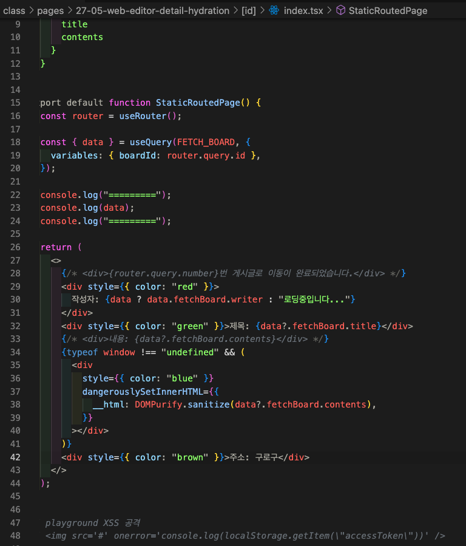Open the 27-05-web-editor-detail-hydration breadcrumb

[x=152, y=11]
